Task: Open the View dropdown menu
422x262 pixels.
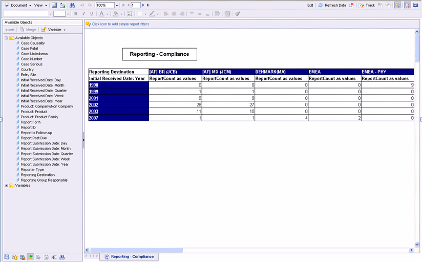Action: coord(39,5)
